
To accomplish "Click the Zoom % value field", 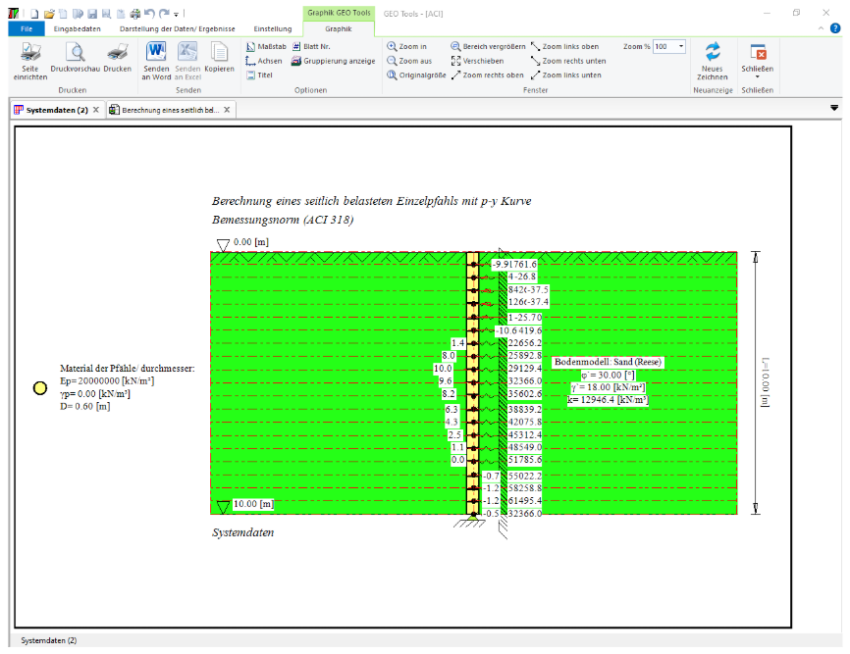I will coord(665,46).
